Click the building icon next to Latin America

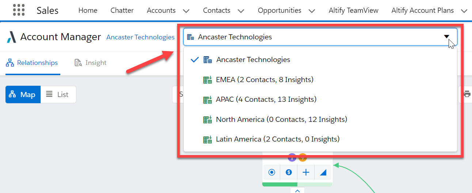pyautogui.click(x=208, y=139)
